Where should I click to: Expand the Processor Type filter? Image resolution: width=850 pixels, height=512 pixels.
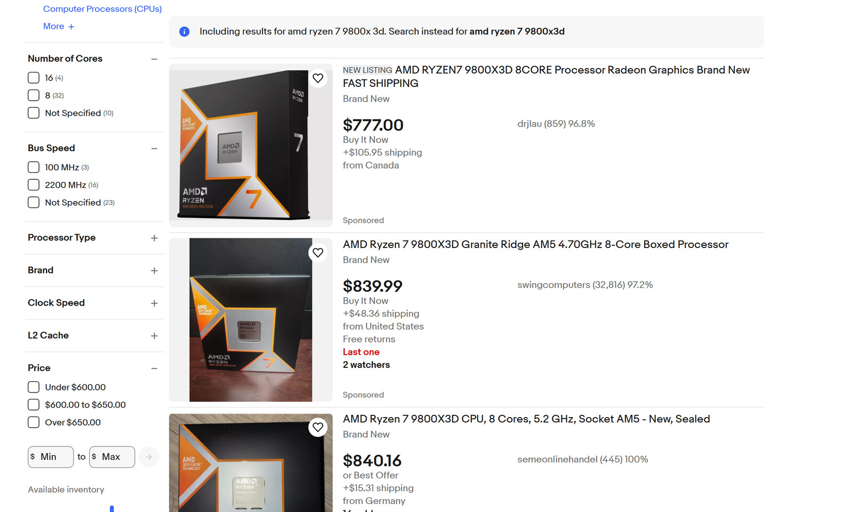click(x=154, y=238)
